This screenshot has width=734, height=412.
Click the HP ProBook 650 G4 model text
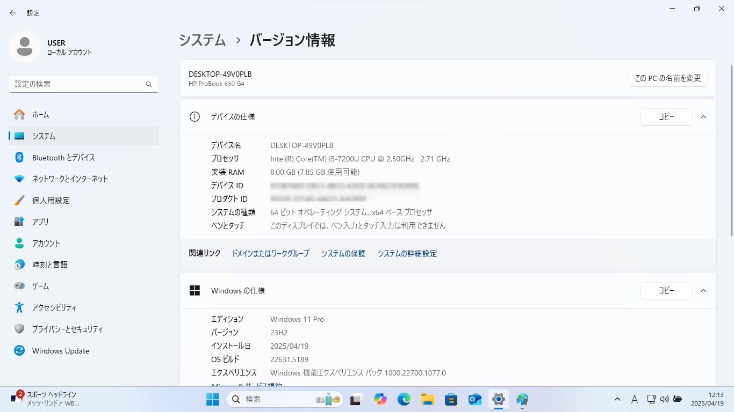[217, 84]
